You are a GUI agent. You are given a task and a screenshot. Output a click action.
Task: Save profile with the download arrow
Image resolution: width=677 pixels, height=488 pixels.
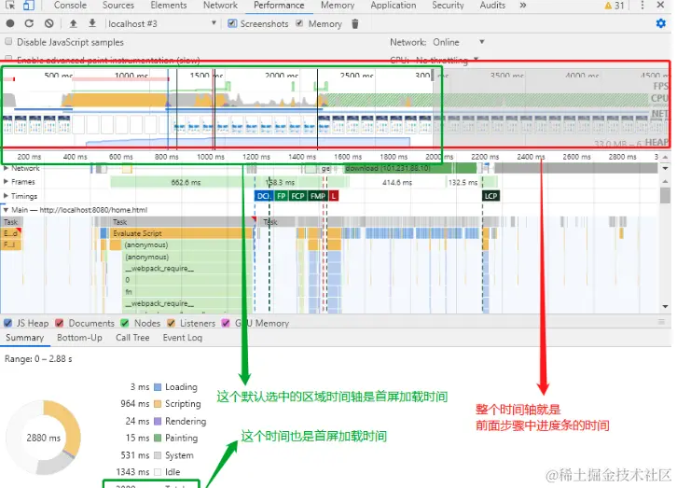click(92, 23)
